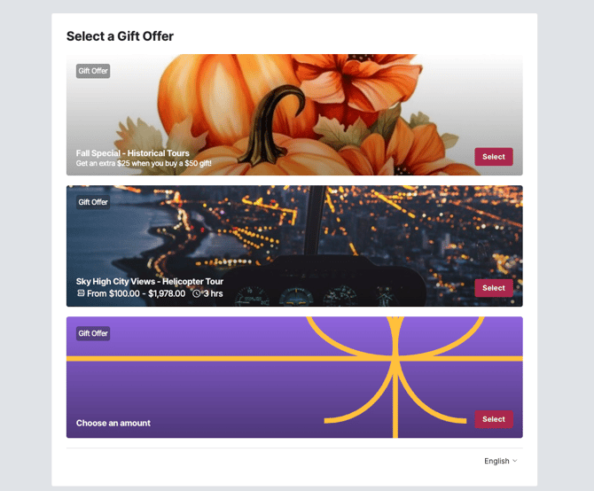The width and height of the screenshot is (594, 491).
Task: Click the Gift Offer badge on pumpkin card
Action: point(93,71)
